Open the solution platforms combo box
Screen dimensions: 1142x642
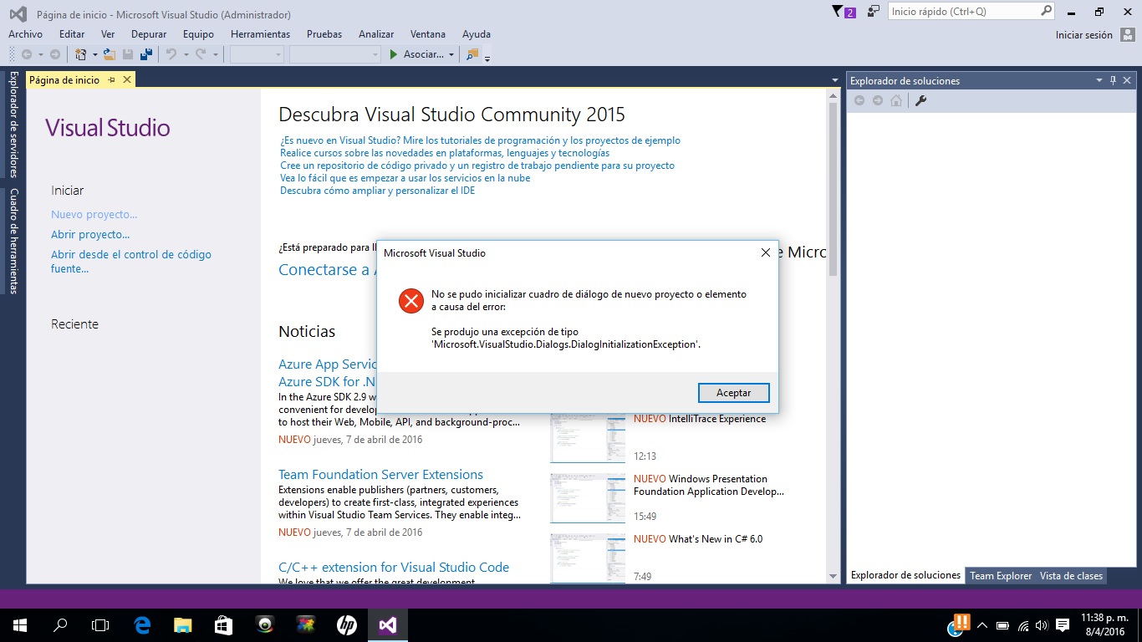335,54
